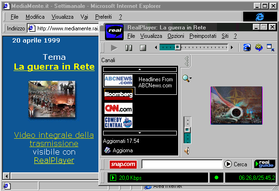279x191 pixels.
Task: Click the green play status icon in status bar
Action: click(x=113, y=177)
